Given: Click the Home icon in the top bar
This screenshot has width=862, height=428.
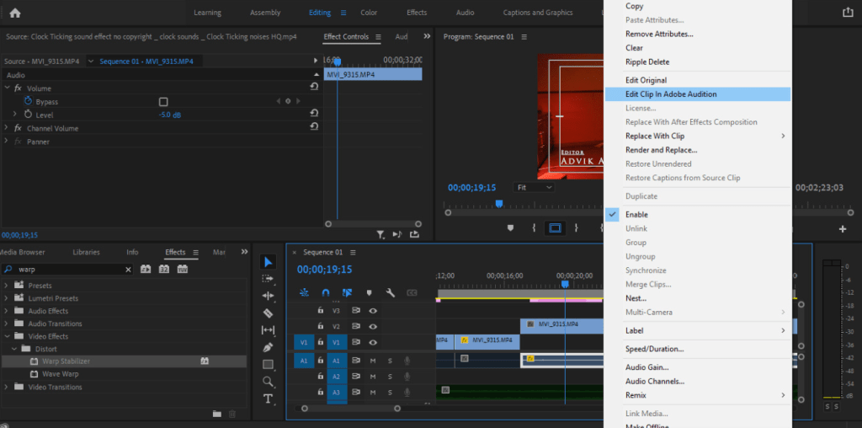Looking at the screenshot, I should (14, 13).
